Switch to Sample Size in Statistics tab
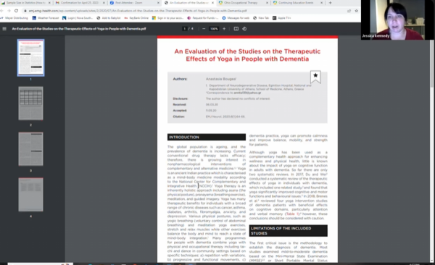 click(25, 3)
